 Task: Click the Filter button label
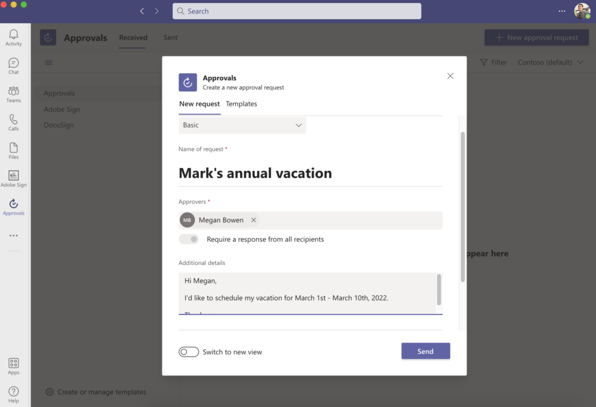pyautogui.click(x=499, y=62)
